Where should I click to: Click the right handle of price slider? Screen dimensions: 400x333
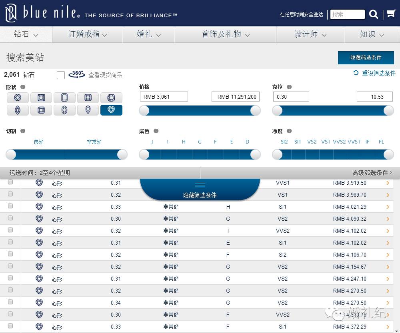pyautogui.click(x=255, y=111)
